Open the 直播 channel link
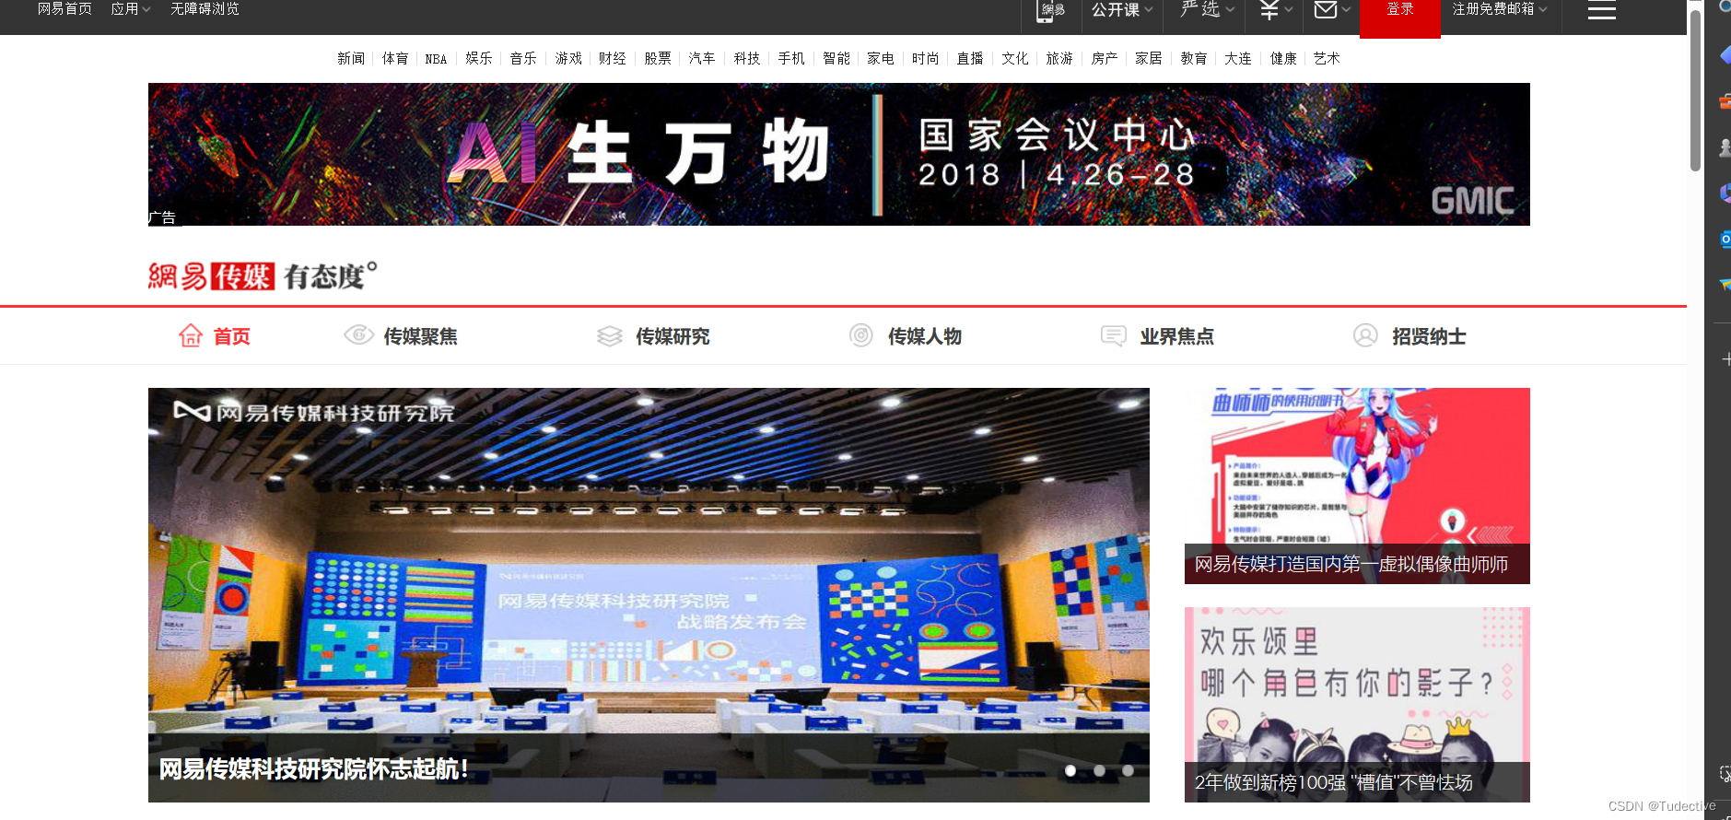Image resolution: width=1731 pixels, height=820 pixels. pyautogui.click(x=970, y=58)
